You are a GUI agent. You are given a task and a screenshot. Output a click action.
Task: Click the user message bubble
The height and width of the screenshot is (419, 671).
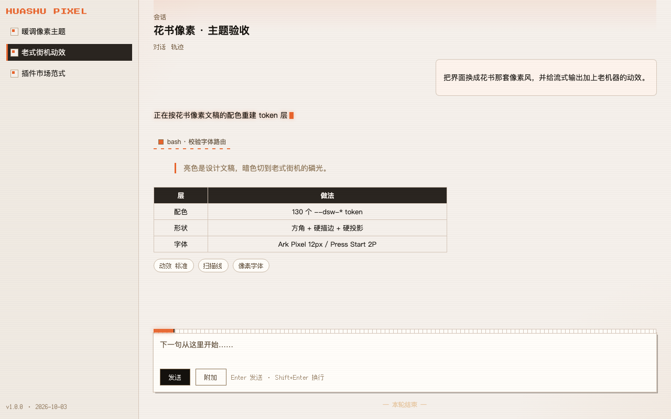click(546, 78)
